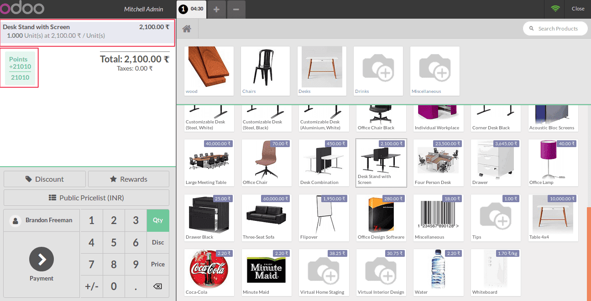The image size is (591, 301).
Task: Add Drawer Black product
Action: (209, 218)
